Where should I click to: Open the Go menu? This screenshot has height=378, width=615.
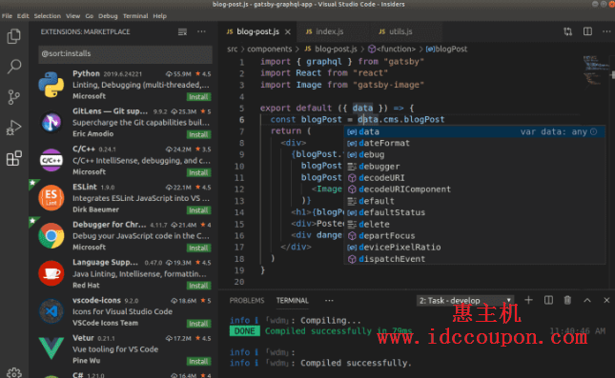click(90, 16)
